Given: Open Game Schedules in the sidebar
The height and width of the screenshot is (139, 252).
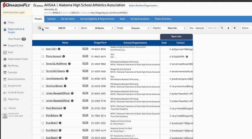Looking at the screenshot, I should (16, 79).
